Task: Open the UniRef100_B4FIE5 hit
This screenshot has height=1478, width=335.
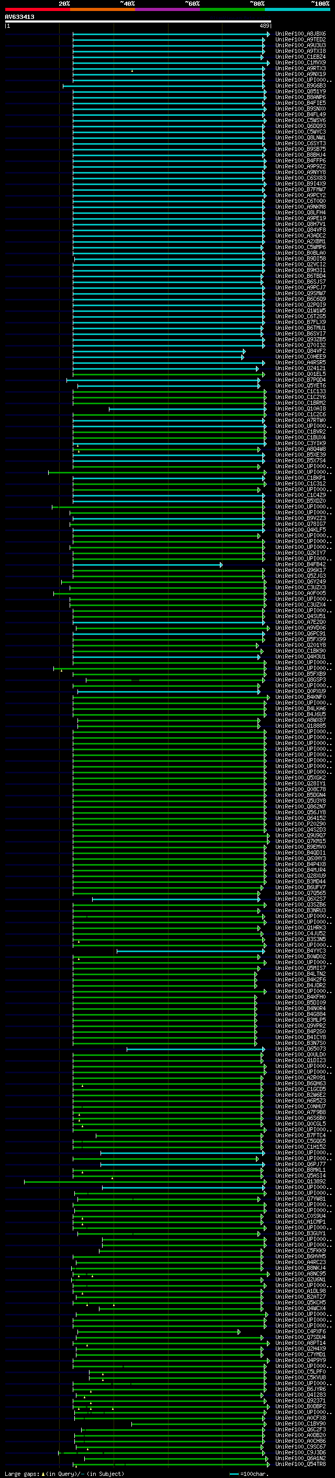Action: click(300, 103)
